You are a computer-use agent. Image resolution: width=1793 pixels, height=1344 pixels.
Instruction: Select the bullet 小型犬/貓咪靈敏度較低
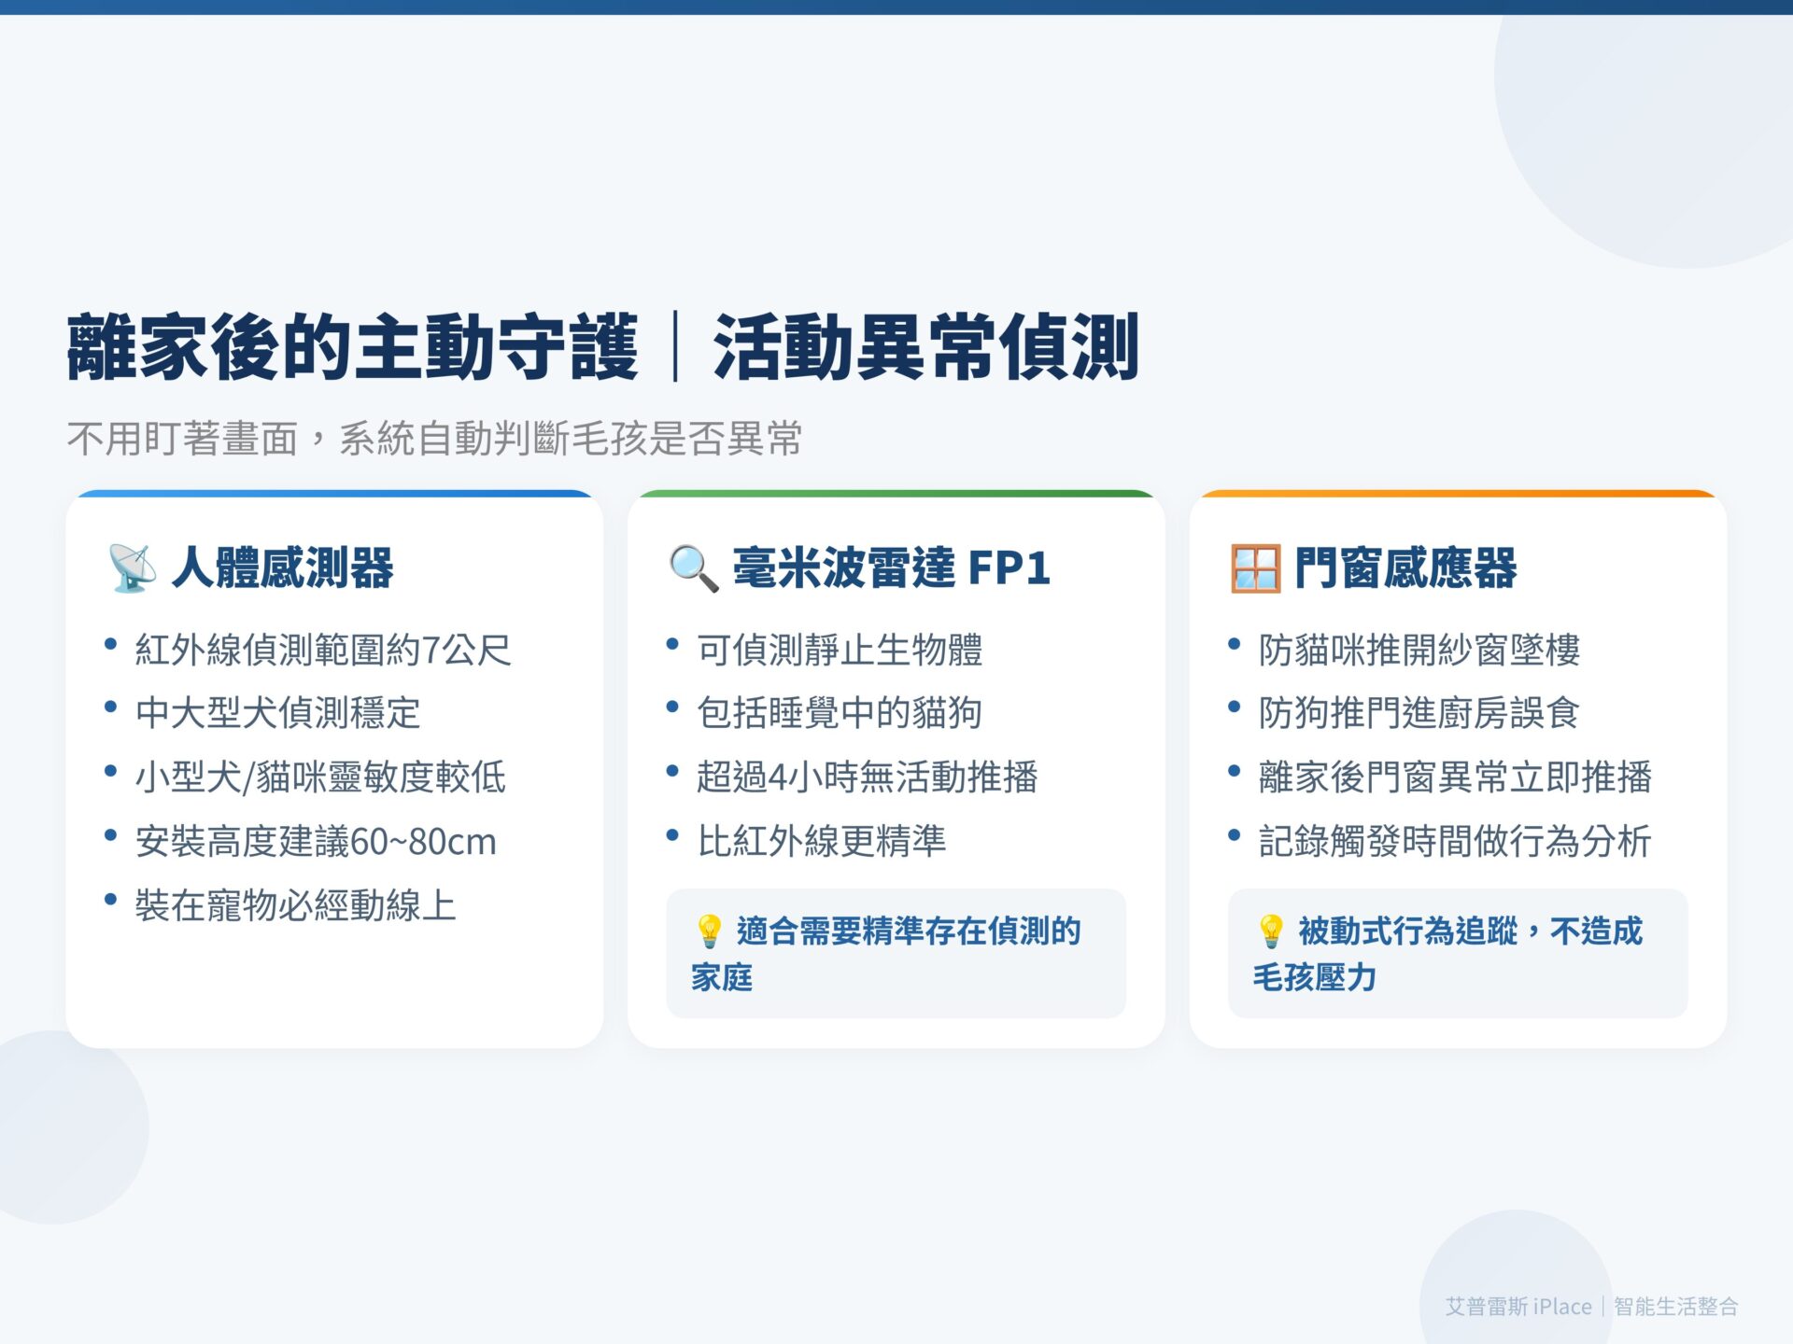pyautogui.click(x=320, y=777)
